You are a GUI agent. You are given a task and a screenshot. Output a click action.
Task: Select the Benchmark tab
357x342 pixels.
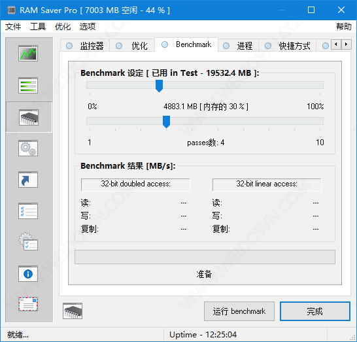point(186,44)
